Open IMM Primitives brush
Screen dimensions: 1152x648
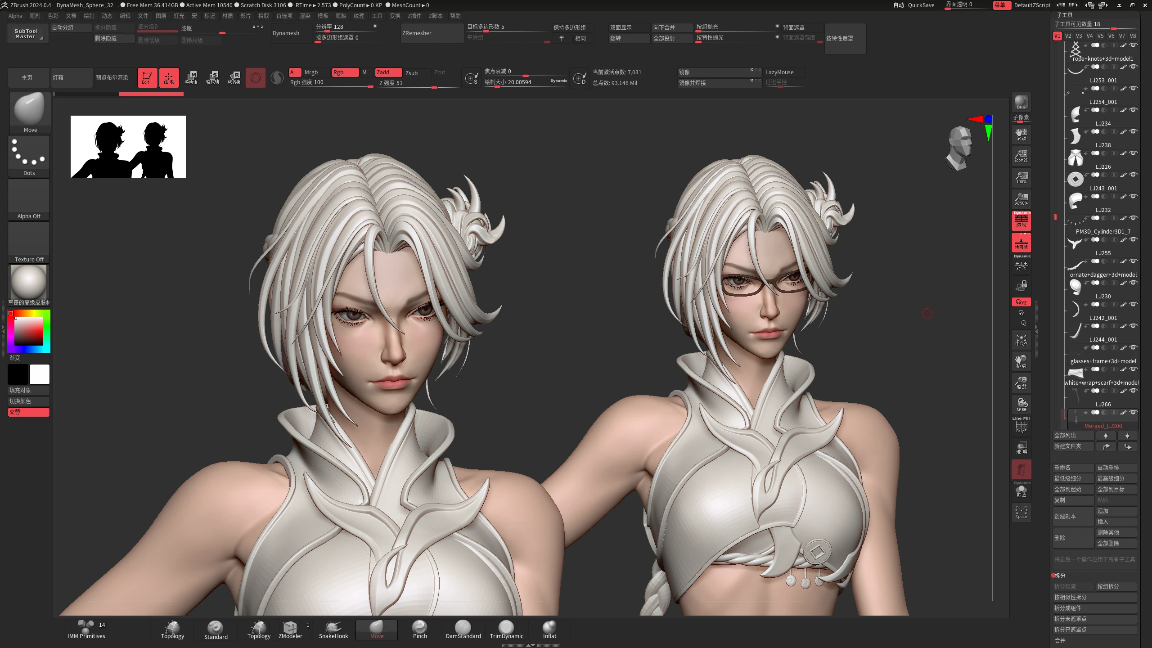click(x=86, y=630)
